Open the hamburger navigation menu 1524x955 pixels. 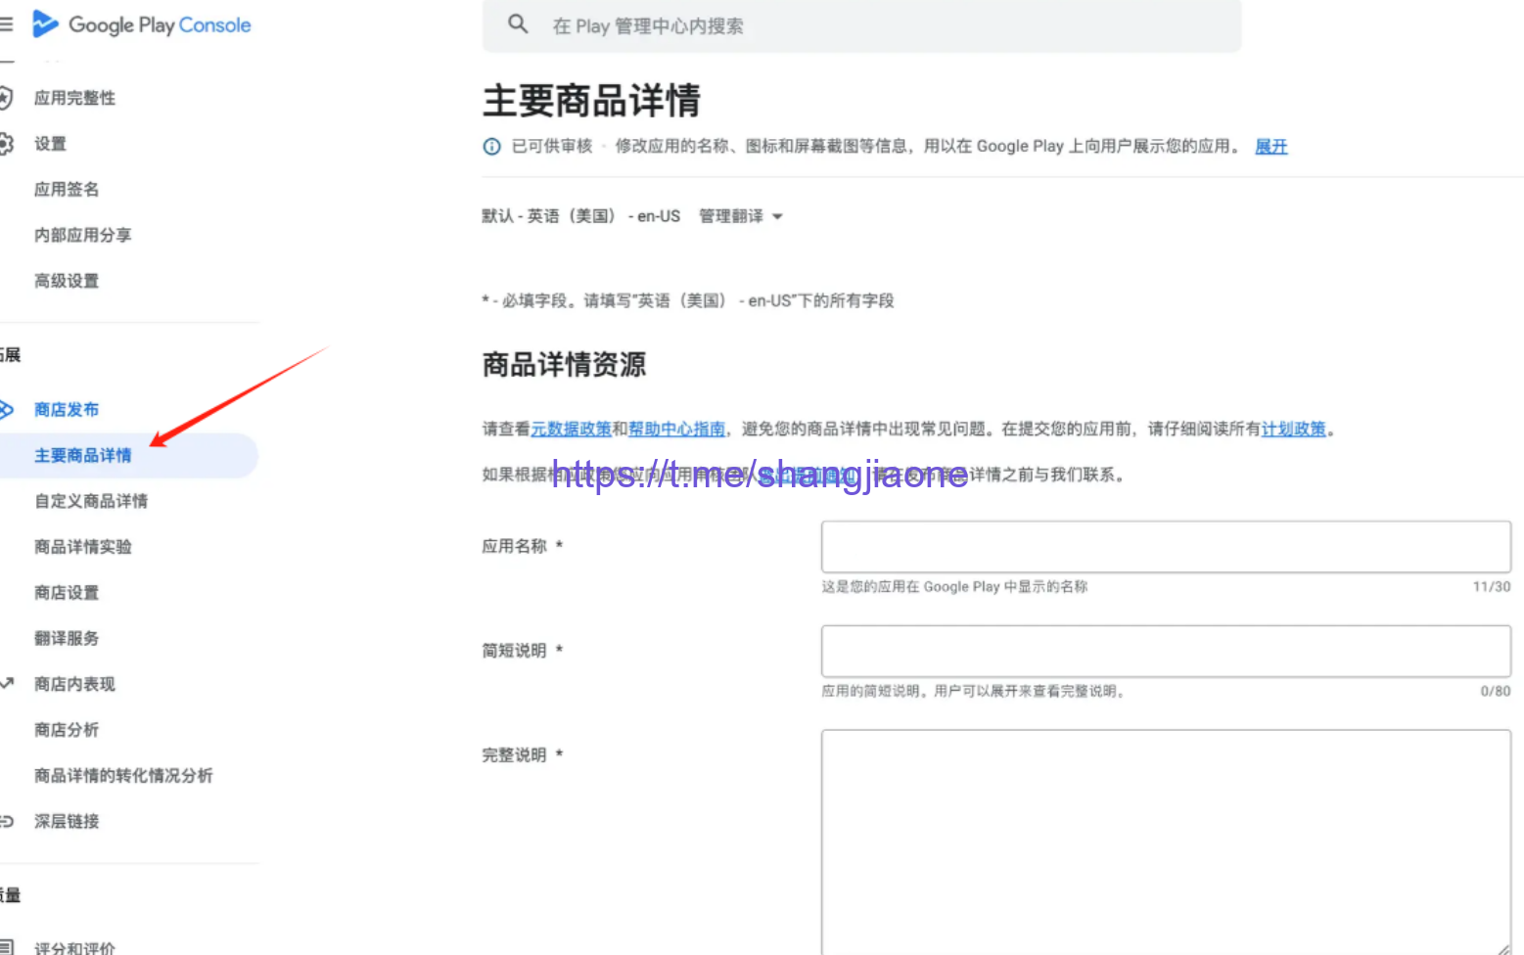[x=6, y=24]
